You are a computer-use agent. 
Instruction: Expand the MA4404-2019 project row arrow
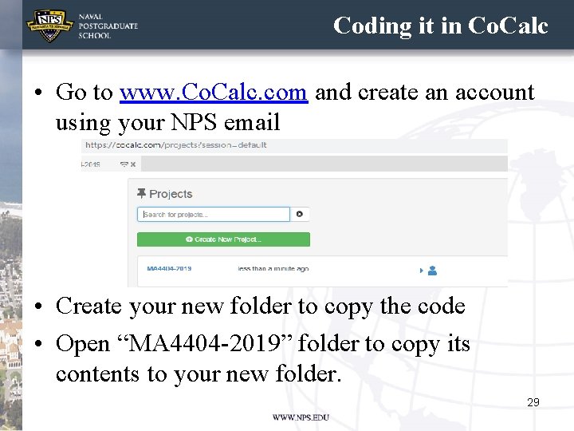422,271
